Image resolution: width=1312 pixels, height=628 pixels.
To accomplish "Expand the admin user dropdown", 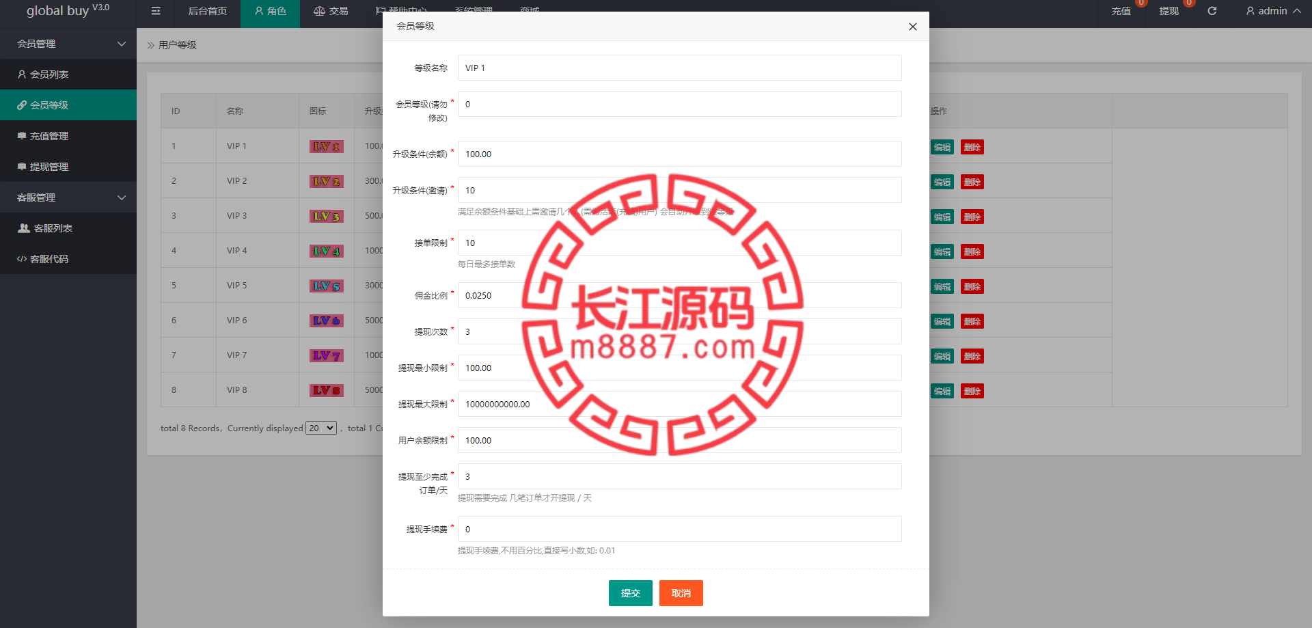I will point(1273,11).
